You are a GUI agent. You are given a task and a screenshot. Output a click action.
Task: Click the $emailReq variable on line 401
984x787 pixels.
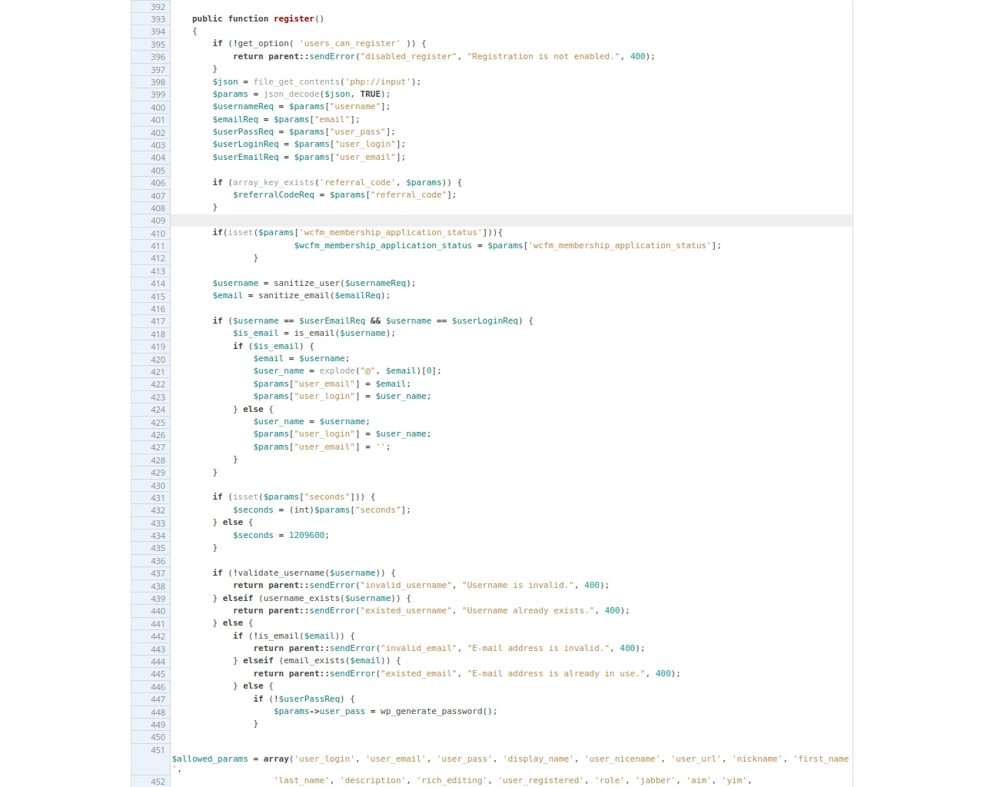235,119
